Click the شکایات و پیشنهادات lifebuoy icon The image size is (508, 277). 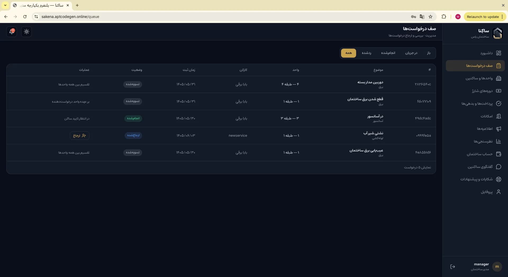[x=498, y=179]
